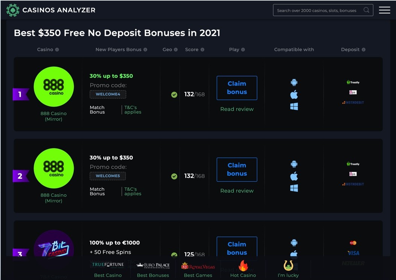Click the Windows icon in row 2

(x=294, y=188)
